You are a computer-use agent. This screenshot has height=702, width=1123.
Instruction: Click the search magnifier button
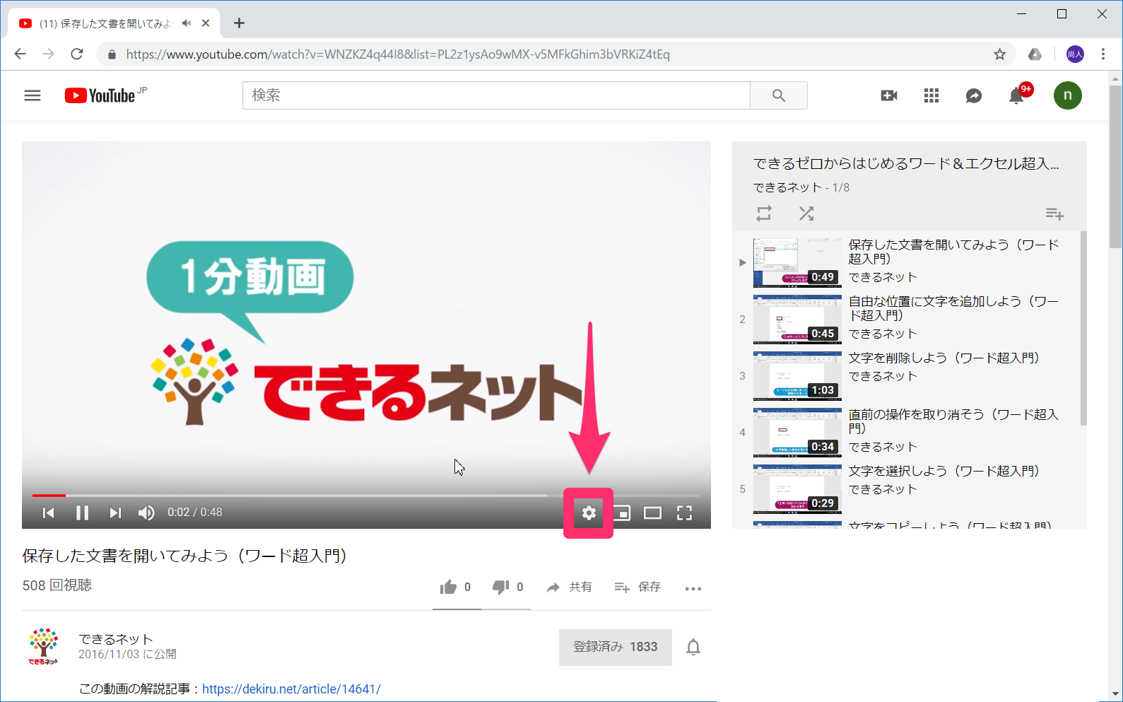click(778, 95)
